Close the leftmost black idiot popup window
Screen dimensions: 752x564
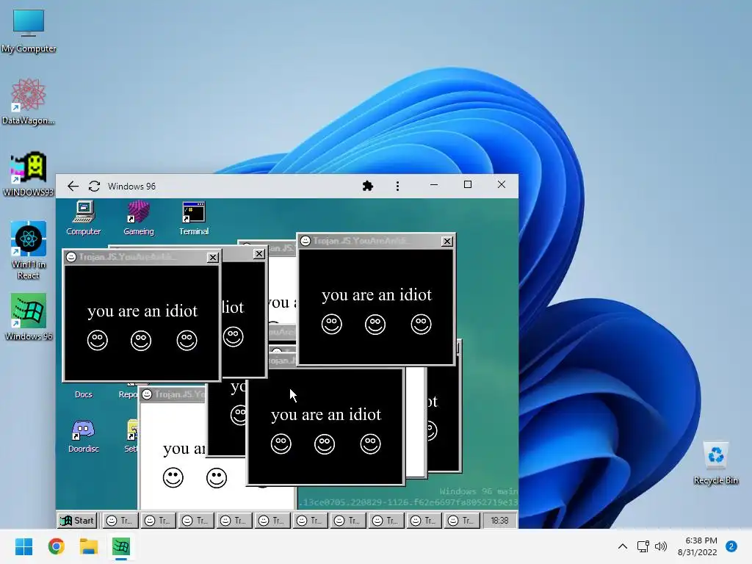coord(213,258)
